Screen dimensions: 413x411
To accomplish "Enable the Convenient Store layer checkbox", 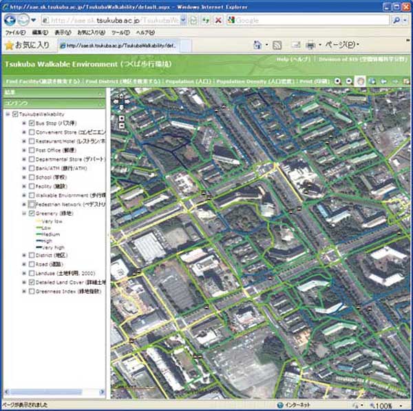I will coord(32,132).
